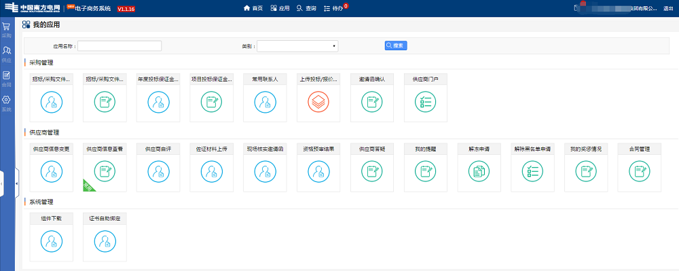The height and width of the screenshot is (271, 679).
Task: Focus the 应用名称 input field
Action: pos(120,46)
